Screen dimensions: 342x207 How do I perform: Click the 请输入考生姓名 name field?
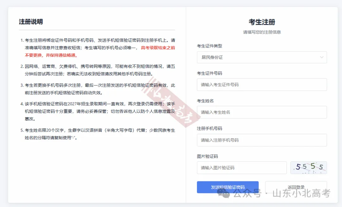tap(262, 112)
